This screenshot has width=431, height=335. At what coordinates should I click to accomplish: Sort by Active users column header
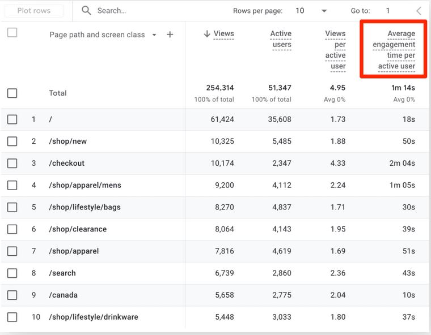click(281, 39)
